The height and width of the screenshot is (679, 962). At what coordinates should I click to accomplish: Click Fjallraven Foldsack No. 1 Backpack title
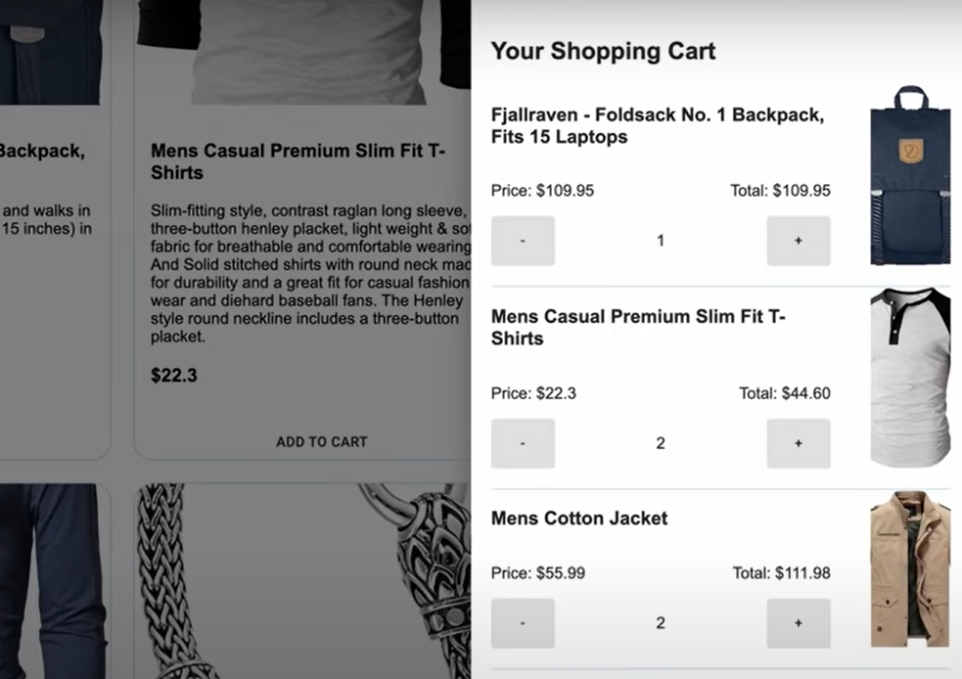658,126
